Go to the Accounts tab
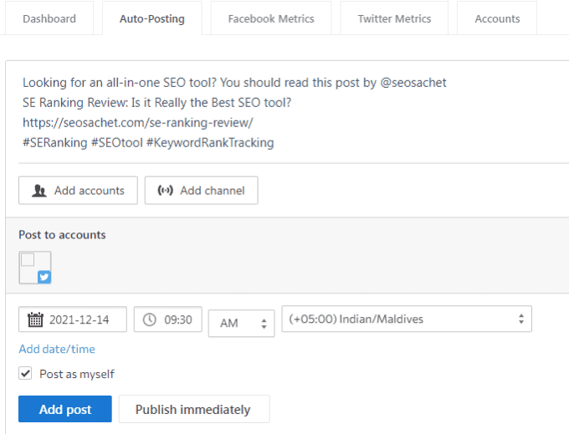This screenshot has width=569, height=434. pyautogui.click(x=497, y=18)
